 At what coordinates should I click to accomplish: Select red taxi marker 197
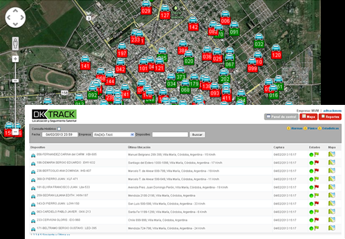pyautogui.click(x=122, y=50)
